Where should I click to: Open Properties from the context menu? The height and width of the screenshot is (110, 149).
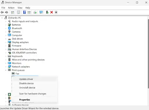pyautogui.click(x=35, y=100)
